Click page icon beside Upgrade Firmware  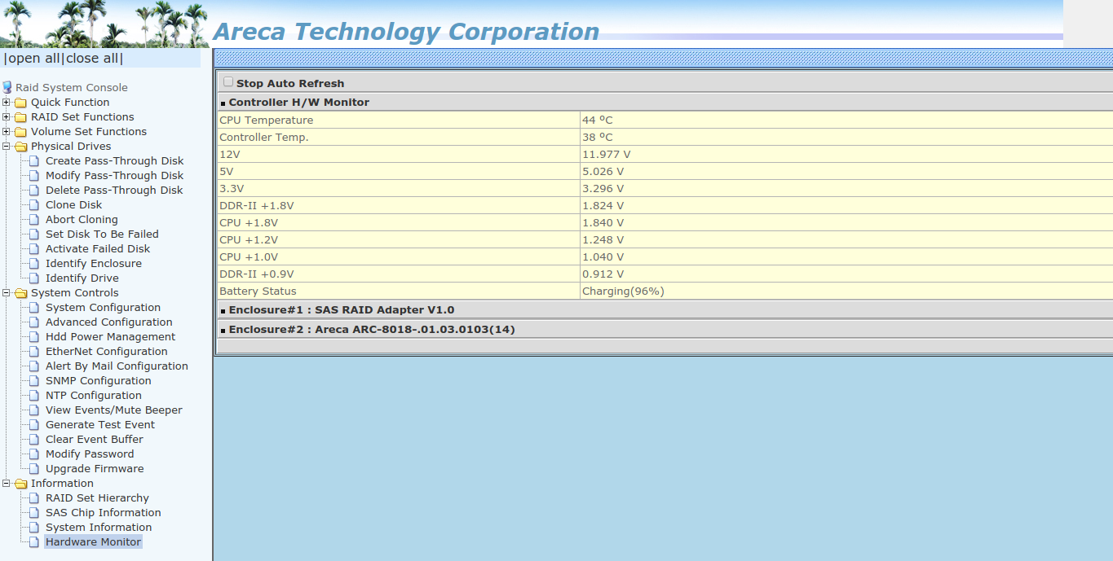pyautogui.click(x=33, y=469)
